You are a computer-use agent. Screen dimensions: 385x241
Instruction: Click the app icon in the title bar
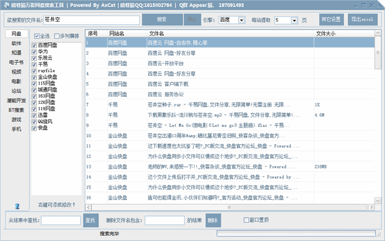coord(6,5)
